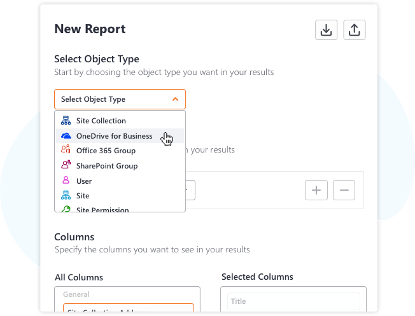Viewport: 415px width, 316px height.
Task: Add a filter with the plus button
Action: click(316, 190)
